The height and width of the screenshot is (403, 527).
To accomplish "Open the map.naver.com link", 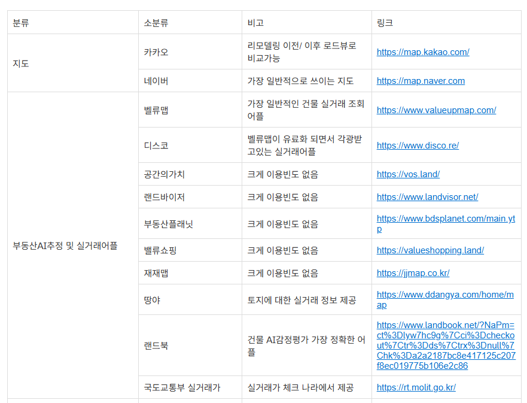I will pyautogui.click(x=421, y=81).
